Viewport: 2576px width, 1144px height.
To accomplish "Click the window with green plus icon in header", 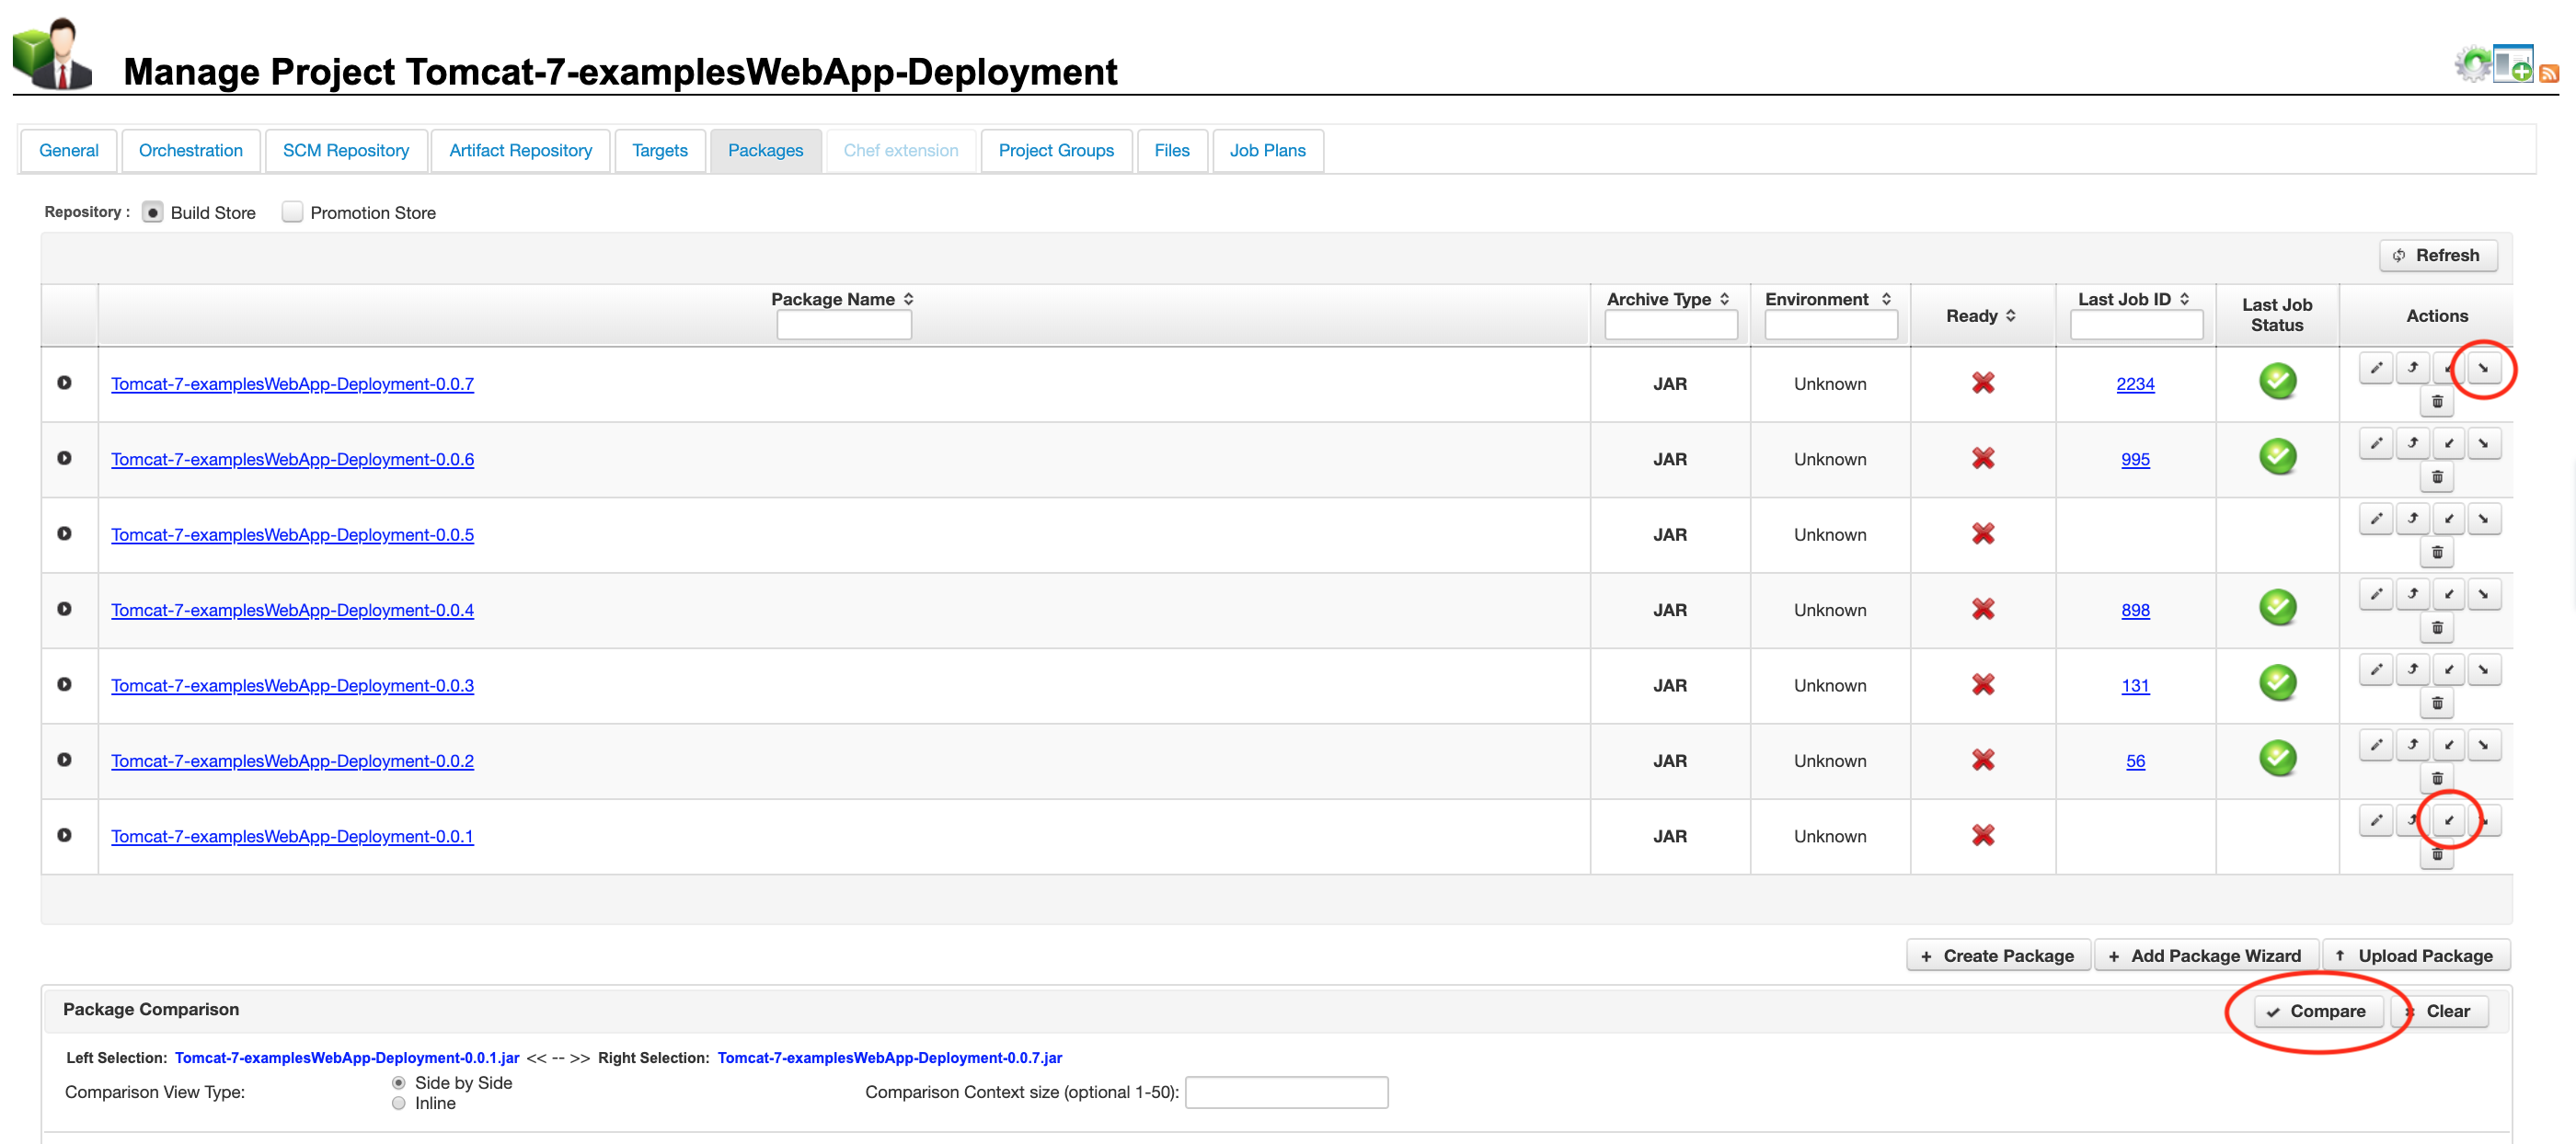I will point(2513,64).
